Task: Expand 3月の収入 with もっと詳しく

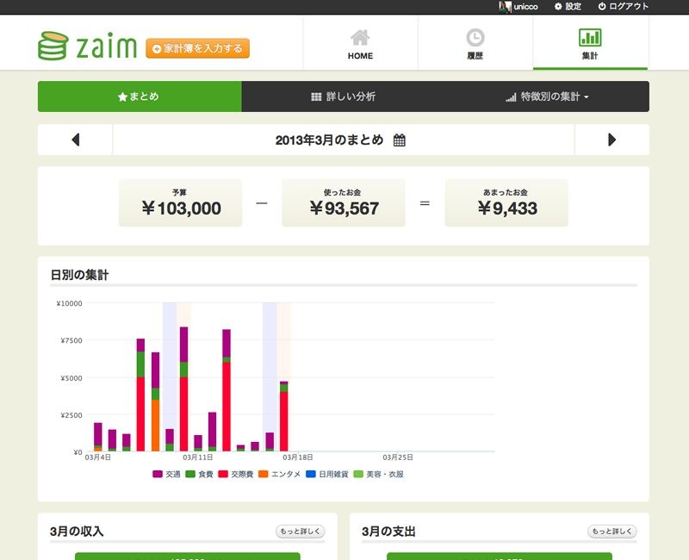Action: [x=300, y=532]
